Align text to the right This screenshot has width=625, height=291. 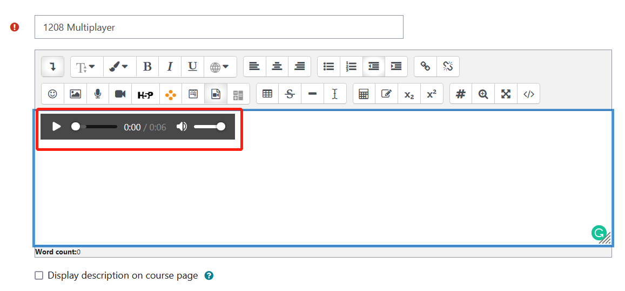299,67
